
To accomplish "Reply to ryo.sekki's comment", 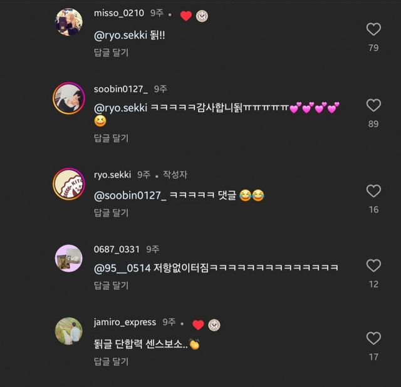I will coord(111,213).
